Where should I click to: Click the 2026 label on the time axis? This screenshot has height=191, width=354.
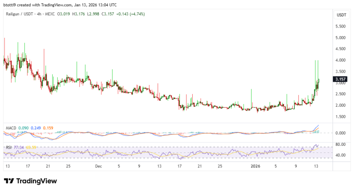pos(256,166)
